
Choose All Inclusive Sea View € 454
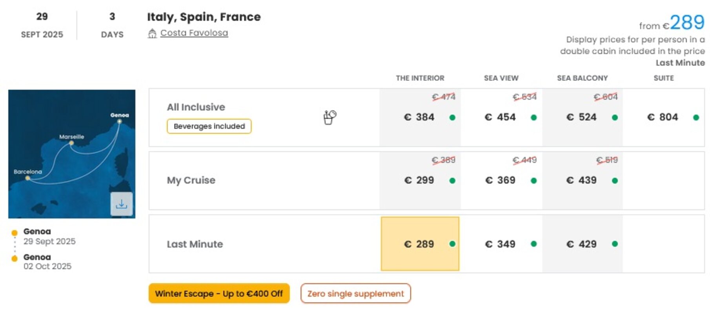[x=501, y=117]
